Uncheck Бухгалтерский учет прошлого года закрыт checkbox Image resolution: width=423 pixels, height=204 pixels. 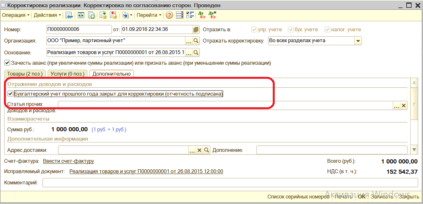coord(11,94)
